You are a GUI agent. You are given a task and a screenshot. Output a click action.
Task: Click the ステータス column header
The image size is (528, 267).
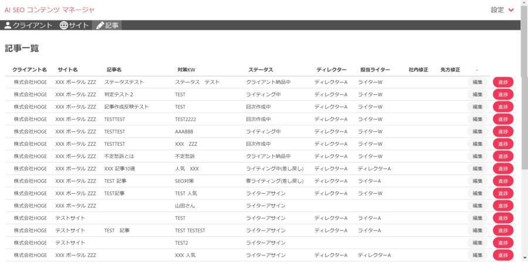[260, 70]
